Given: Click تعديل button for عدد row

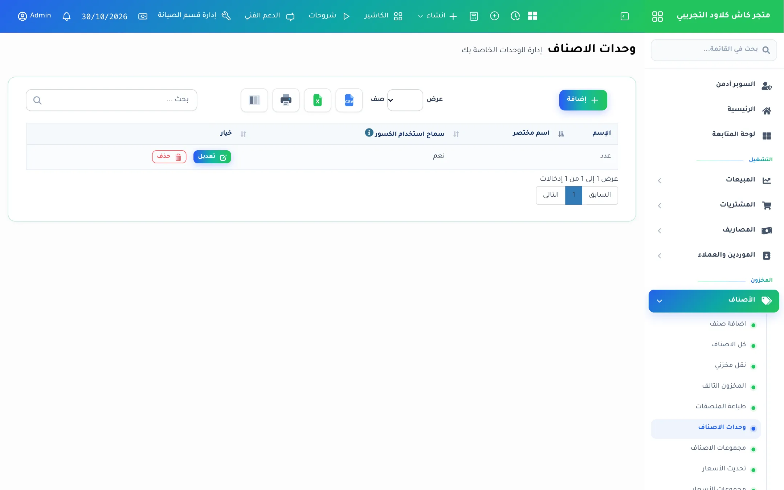Looking at the screenshot, I should (212, 157).
